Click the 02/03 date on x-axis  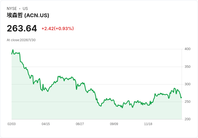(x=12, y=124)
